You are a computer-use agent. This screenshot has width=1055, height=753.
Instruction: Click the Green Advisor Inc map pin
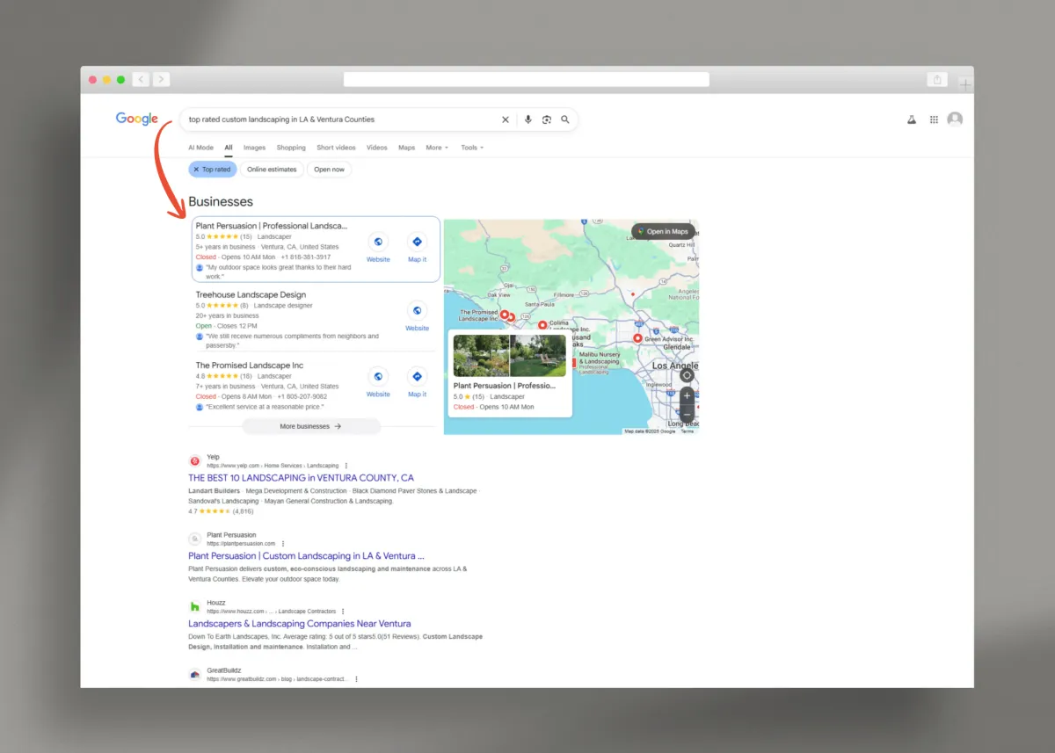click(x=637, y=337)
